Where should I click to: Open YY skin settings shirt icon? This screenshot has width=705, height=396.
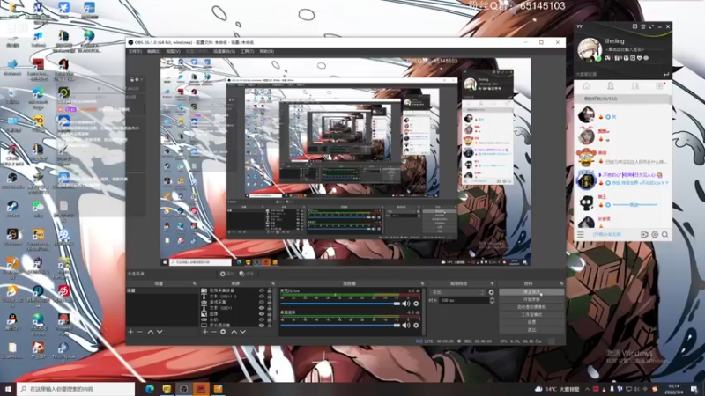(643, 27)
